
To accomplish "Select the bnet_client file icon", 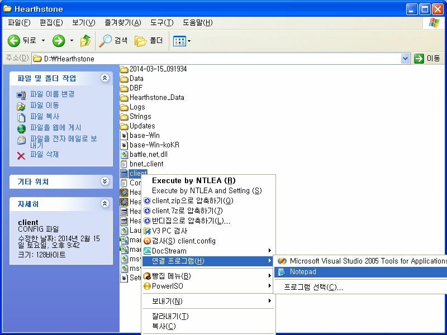I will [x=124, y=164].
